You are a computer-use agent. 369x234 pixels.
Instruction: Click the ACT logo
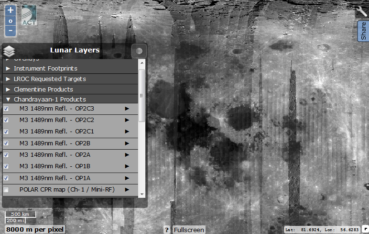point(29,15)
